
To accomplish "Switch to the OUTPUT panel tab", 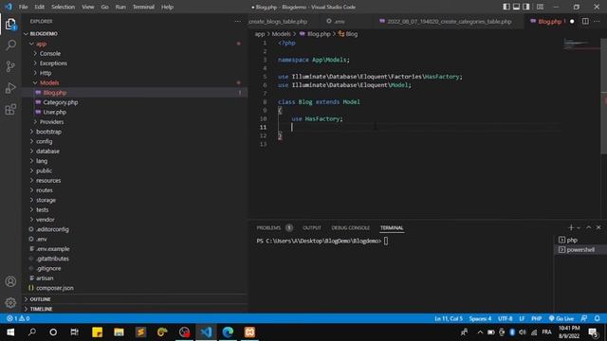I will [x=312, y=227].
